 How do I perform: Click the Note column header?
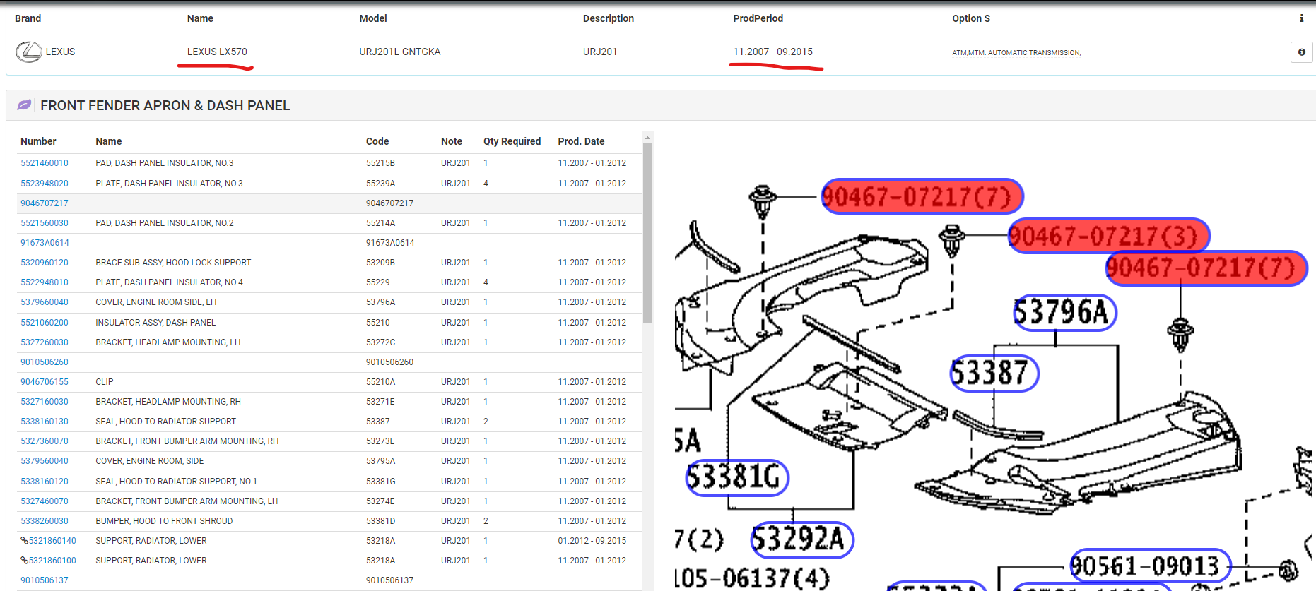point(452,141)
